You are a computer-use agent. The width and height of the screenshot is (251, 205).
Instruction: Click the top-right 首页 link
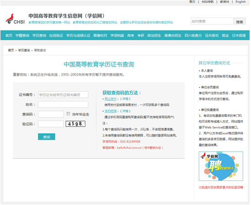coord(192,2)
